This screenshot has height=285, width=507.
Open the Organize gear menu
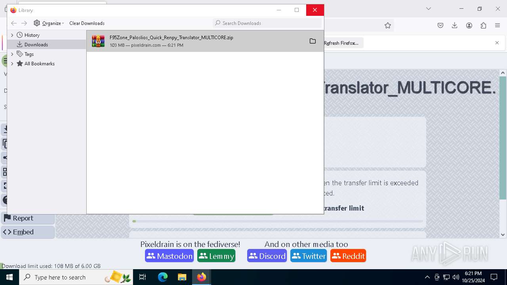(49, 23)
